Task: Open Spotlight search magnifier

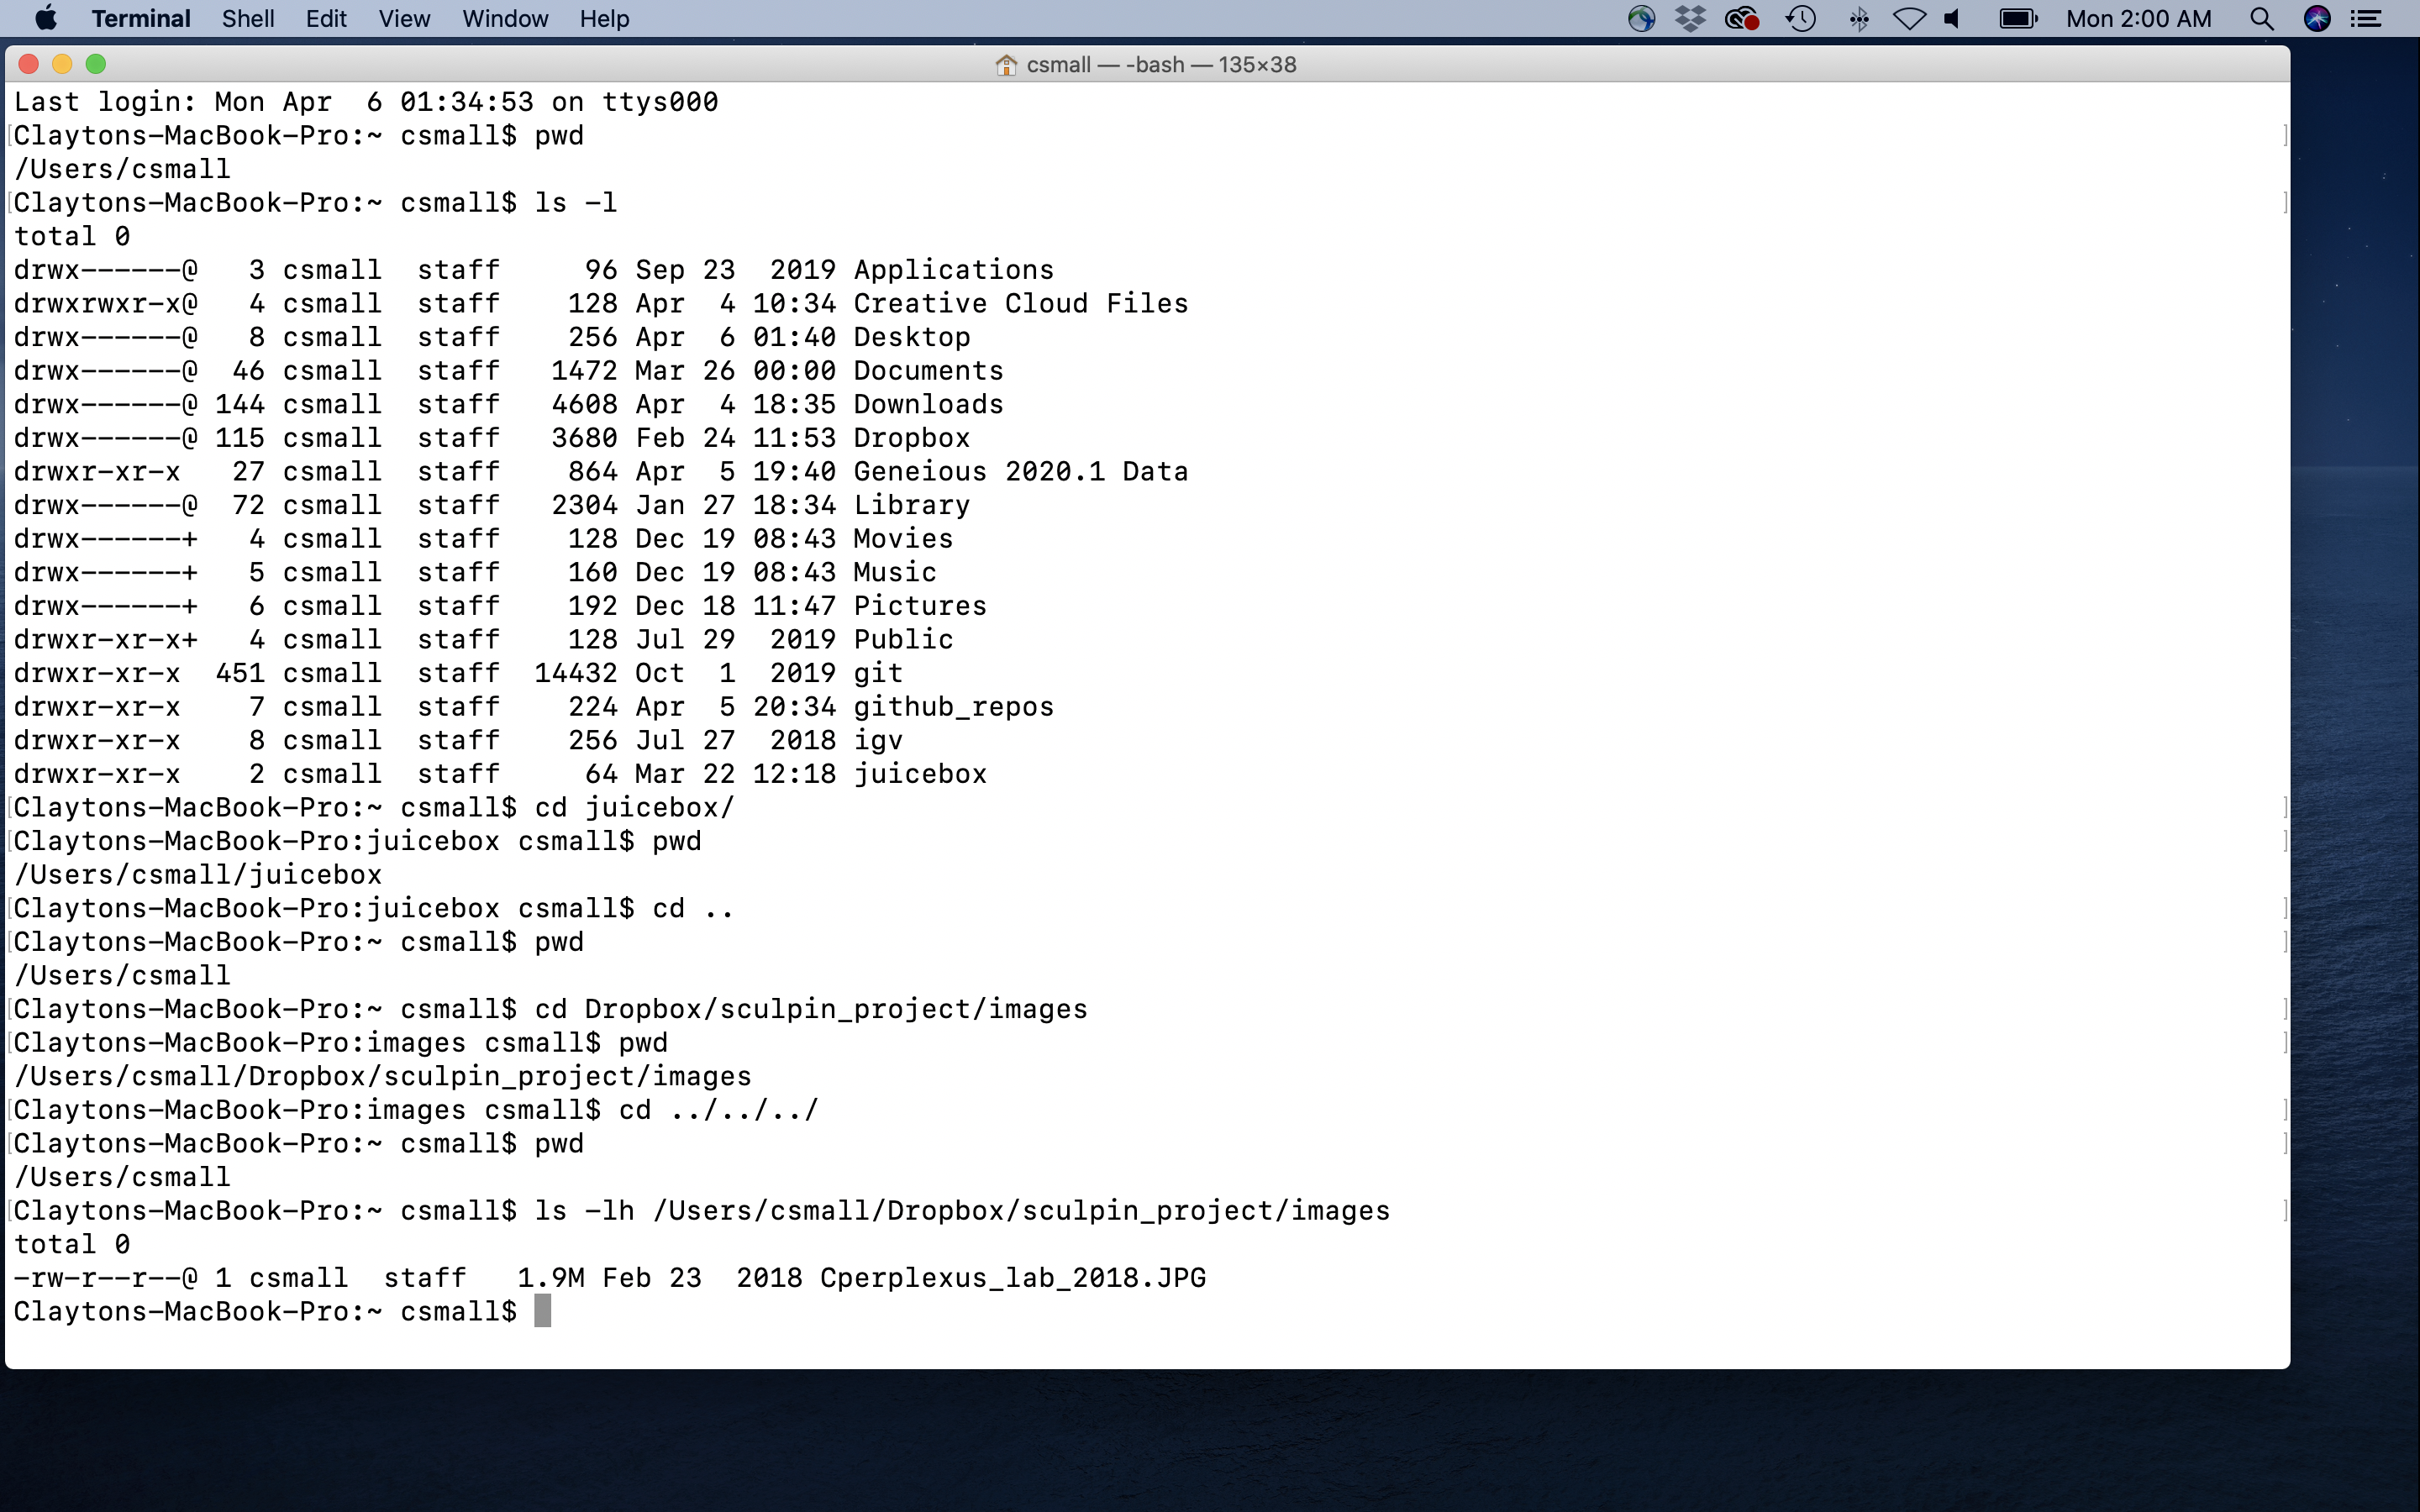Action: [2261, 18]
